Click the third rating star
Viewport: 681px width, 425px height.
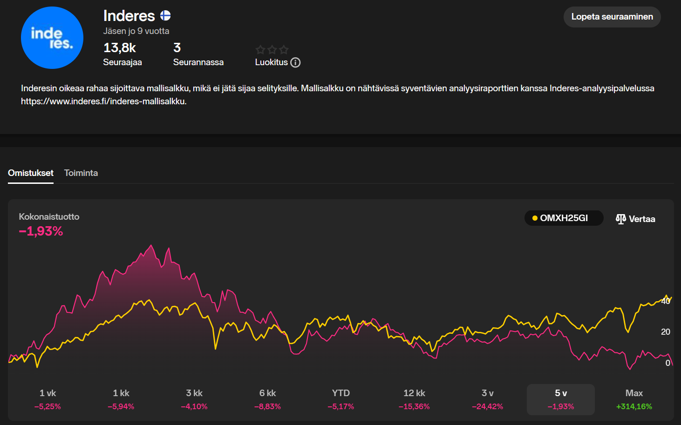[284, 49]
